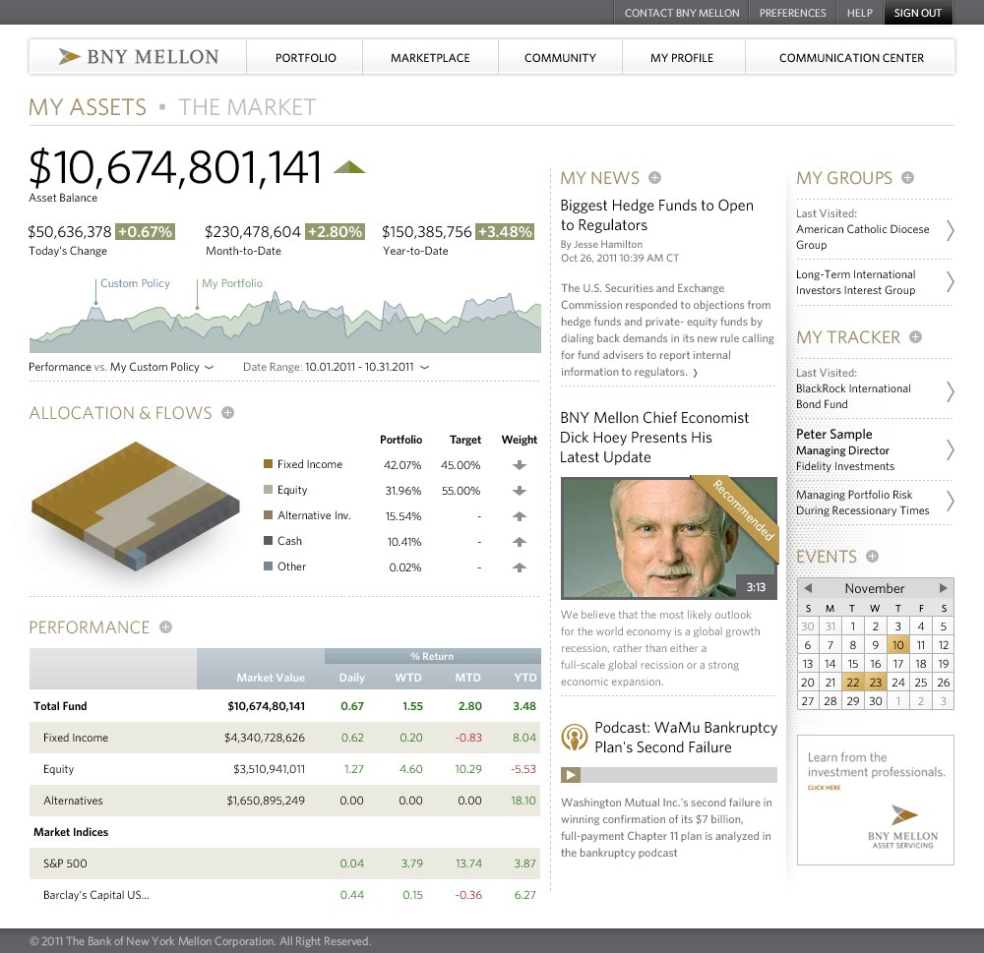The image size is (984, 953).
Task: Open the Marketplace menu
Action: tap(430, 58)
